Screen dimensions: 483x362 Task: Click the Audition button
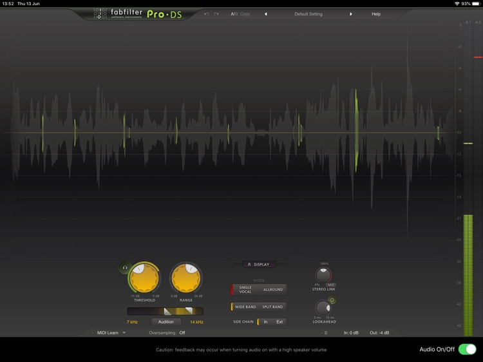tap(166, 322)
